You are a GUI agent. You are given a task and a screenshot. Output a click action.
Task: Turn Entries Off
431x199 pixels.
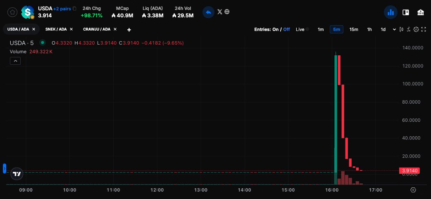coord(286,29)
